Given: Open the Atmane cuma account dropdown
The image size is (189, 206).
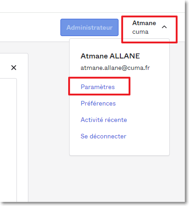Looking at the screenshot, I should point(149,27).
